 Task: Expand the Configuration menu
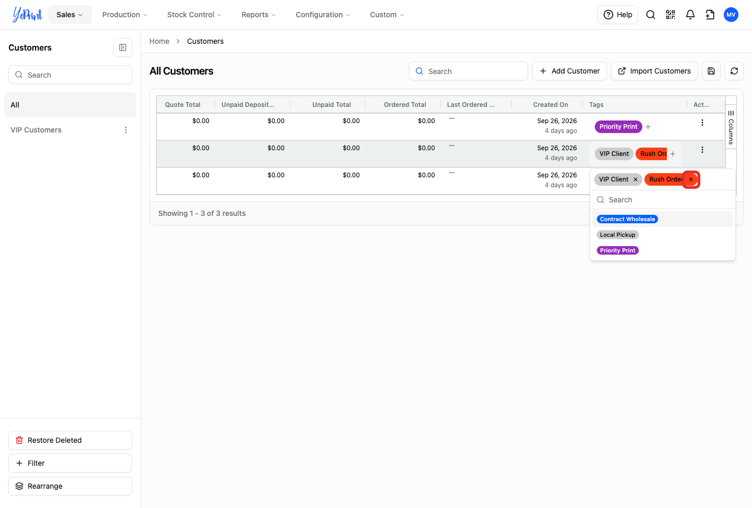[x=323, y=15]
